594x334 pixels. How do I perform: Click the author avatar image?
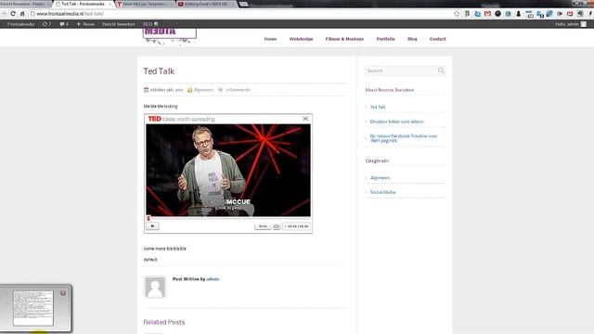click(x=155, y=287)
